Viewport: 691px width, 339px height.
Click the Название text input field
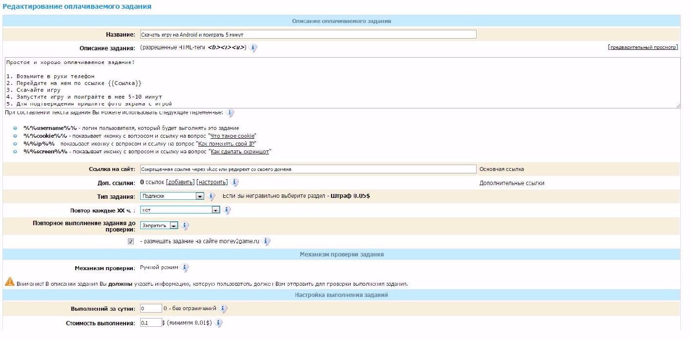(308, 35)
